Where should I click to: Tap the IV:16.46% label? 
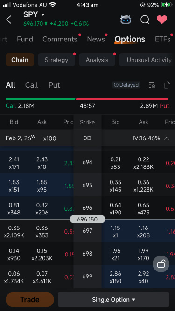(x=146, y=138)
